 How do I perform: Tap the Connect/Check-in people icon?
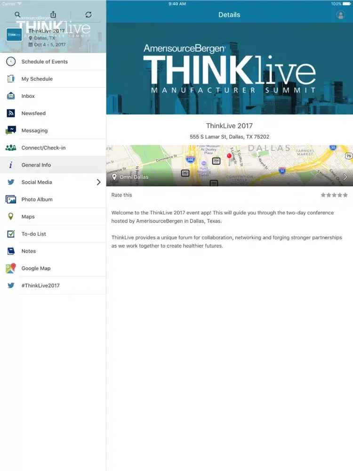click(x=11, y=148)
